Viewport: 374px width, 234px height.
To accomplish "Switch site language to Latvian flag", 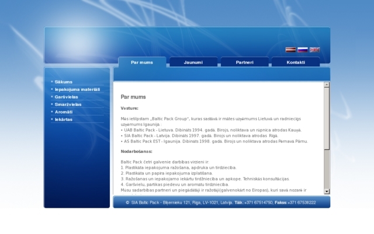I will pos(290,50).
